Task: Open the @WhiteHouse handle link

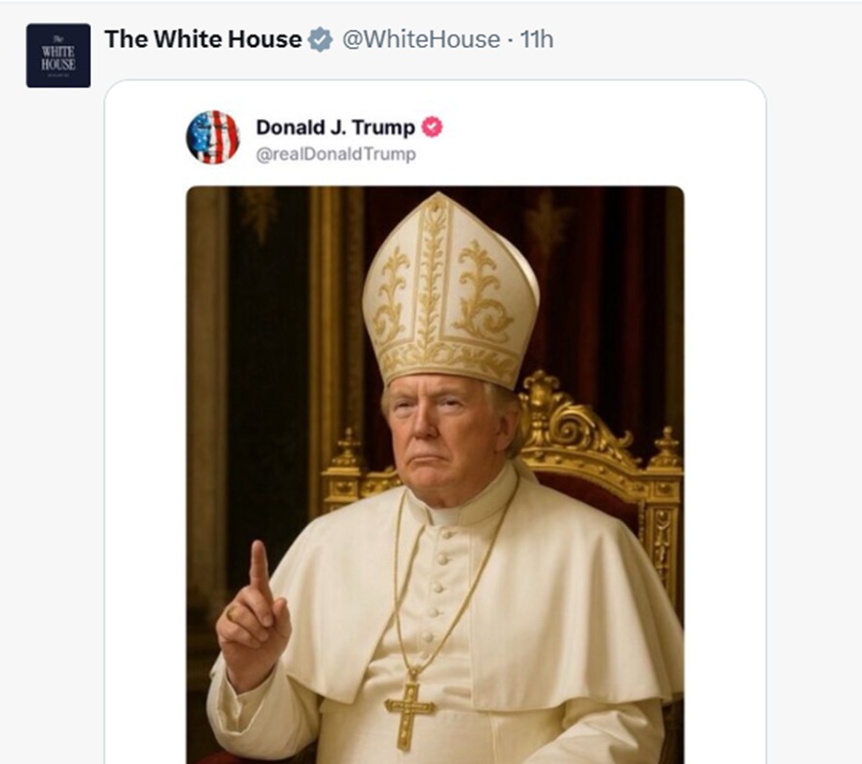Action: 420,40
